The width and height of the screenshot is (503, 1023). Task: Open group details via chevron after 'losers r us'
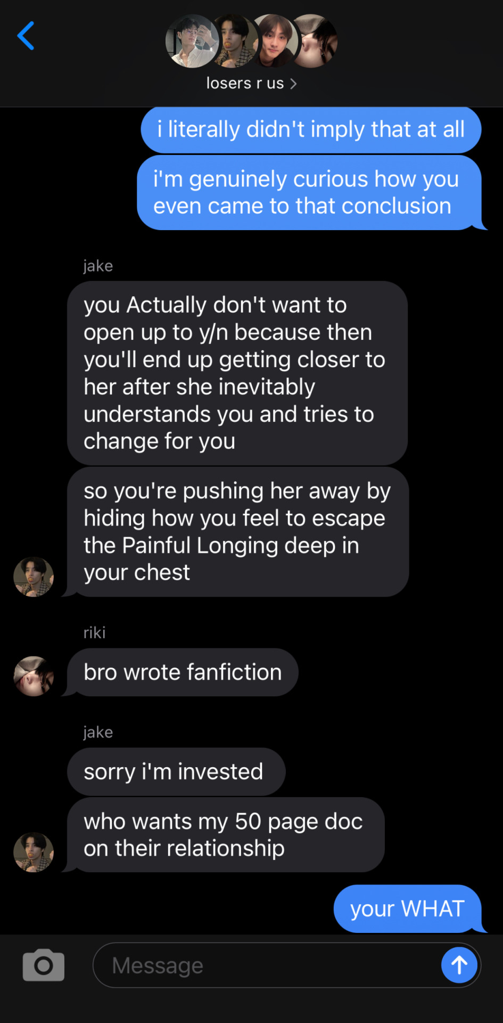[x=293, y=84]
